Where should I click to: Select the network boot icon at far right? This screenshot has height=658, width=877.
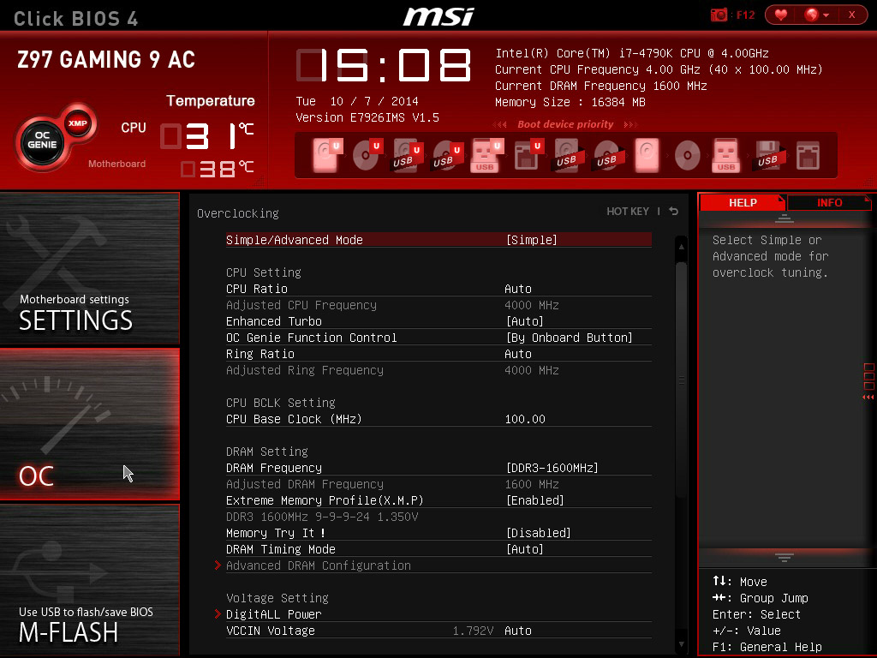click(x=807, y=155)
